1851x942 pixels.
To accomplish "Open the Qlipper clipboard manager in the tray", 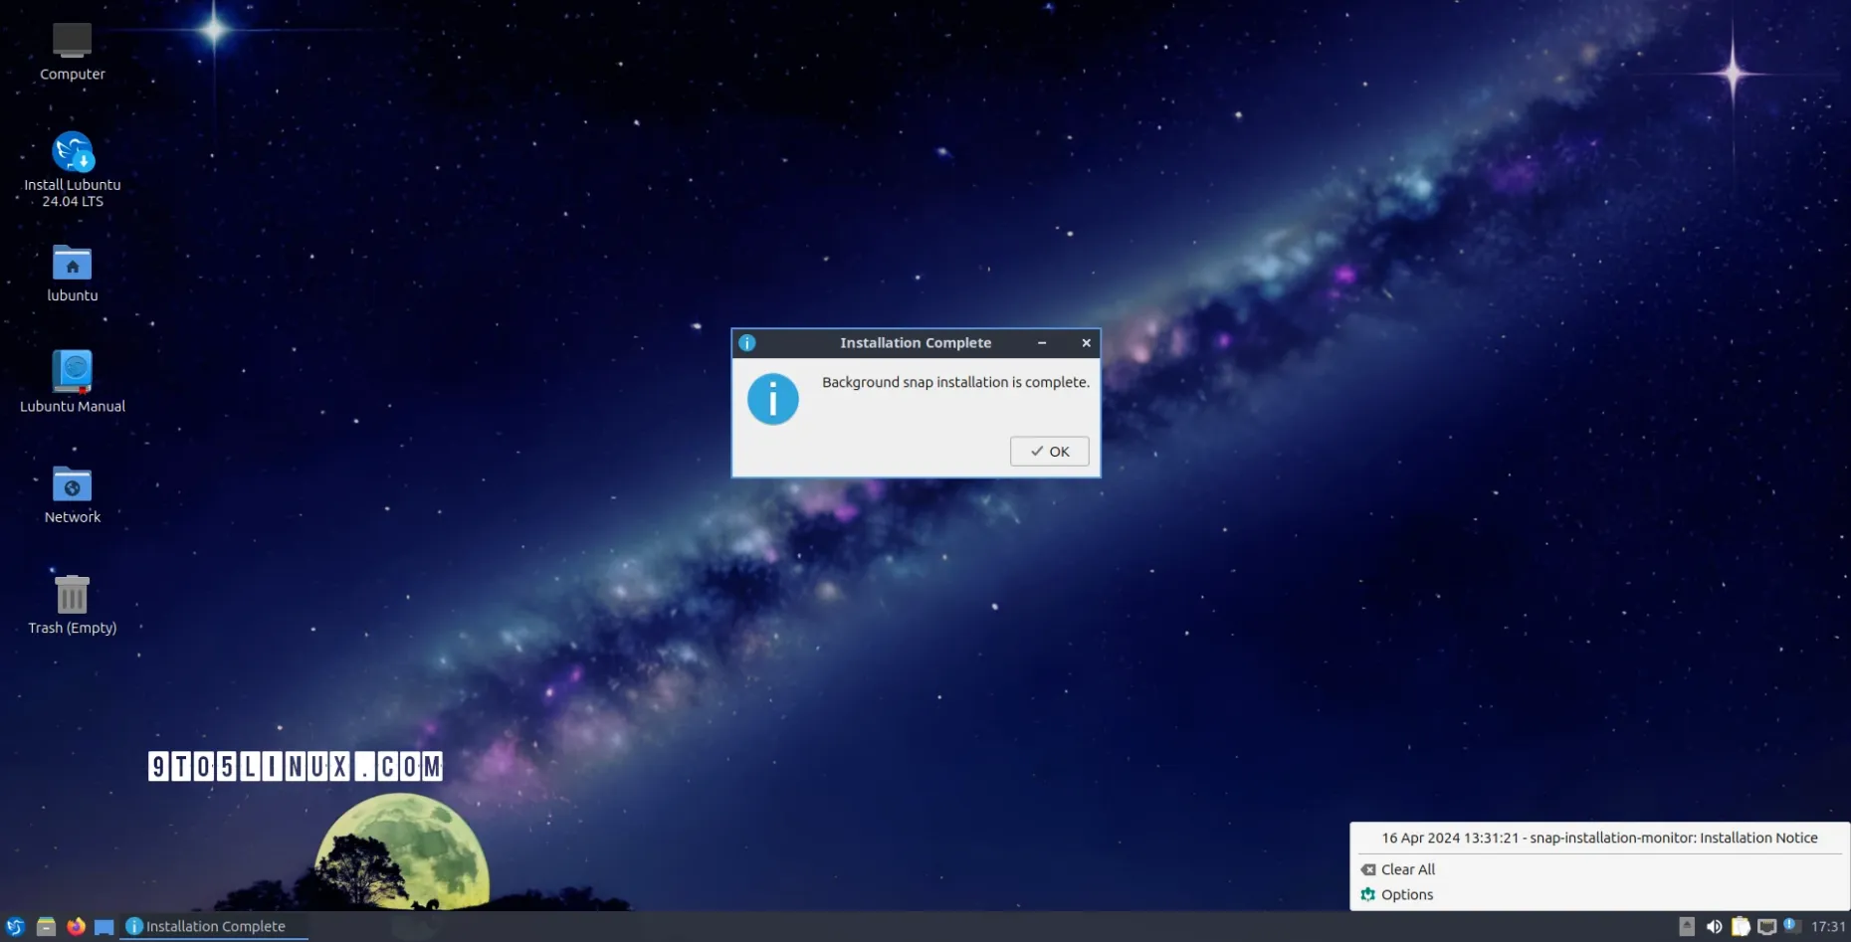I will point(1742,926).
